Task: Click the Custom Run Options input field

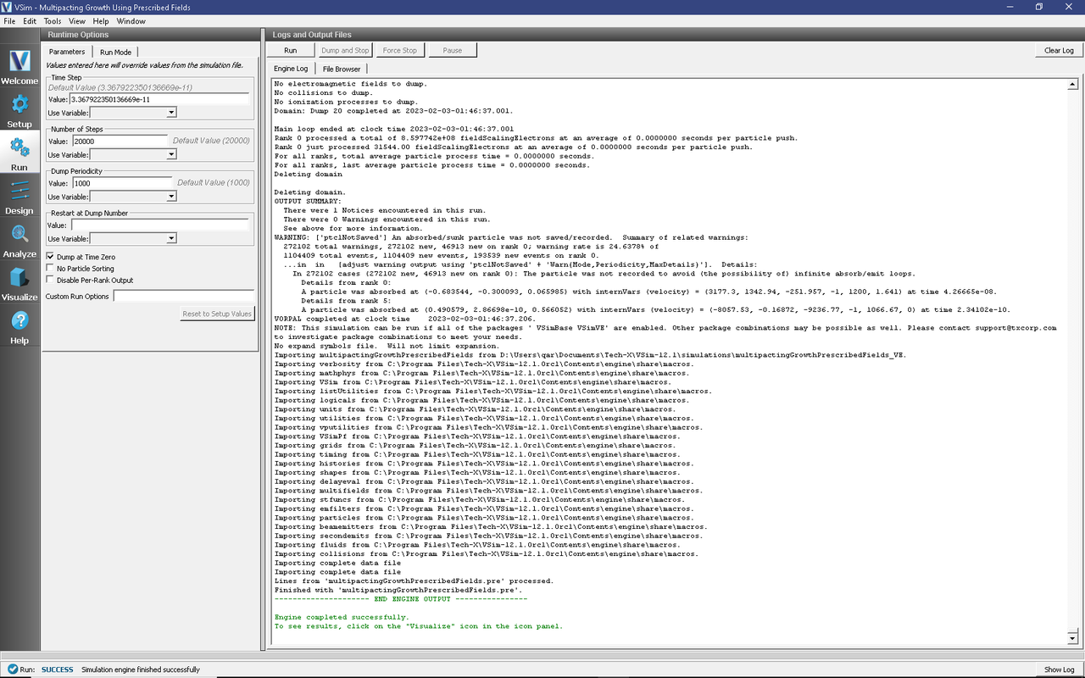Action: [x=183, y=297]
